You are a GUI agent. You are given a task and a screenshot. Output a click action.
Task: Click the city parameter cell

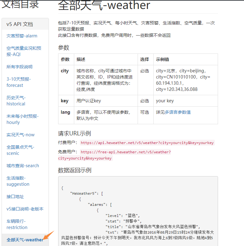pyautogui.click(x=66, y=80)
